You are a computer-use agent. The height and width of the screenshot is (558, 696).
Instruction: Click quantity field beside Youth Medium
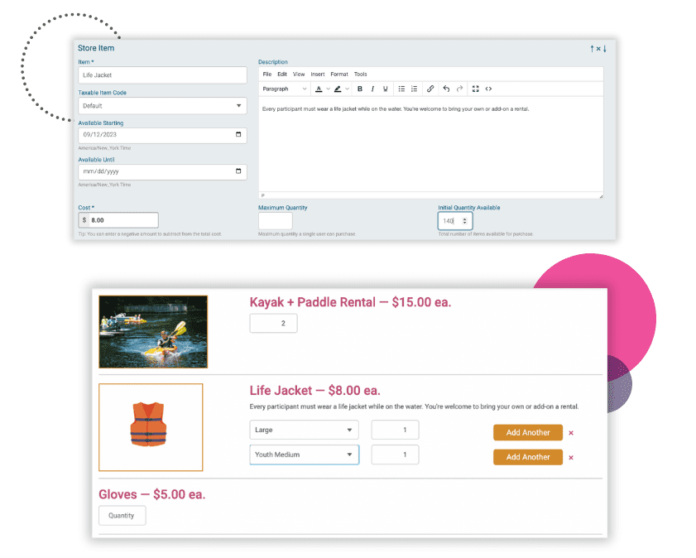[x=395, y=455]
